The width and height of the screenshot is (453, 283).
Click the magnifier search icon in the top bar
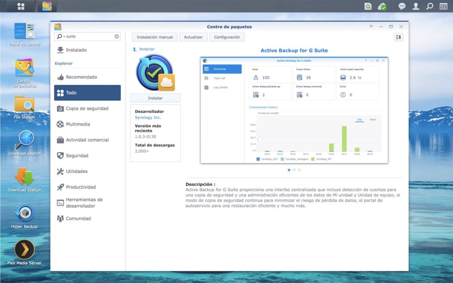tap(430, 6)
